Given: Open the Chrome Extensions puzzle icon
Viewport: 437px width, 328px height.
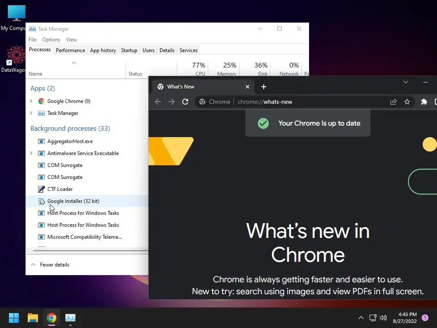Looking at the screenshot, I should click(424, 102).
